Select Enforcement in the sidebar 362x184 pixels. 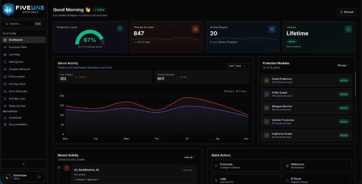(24, 76)
